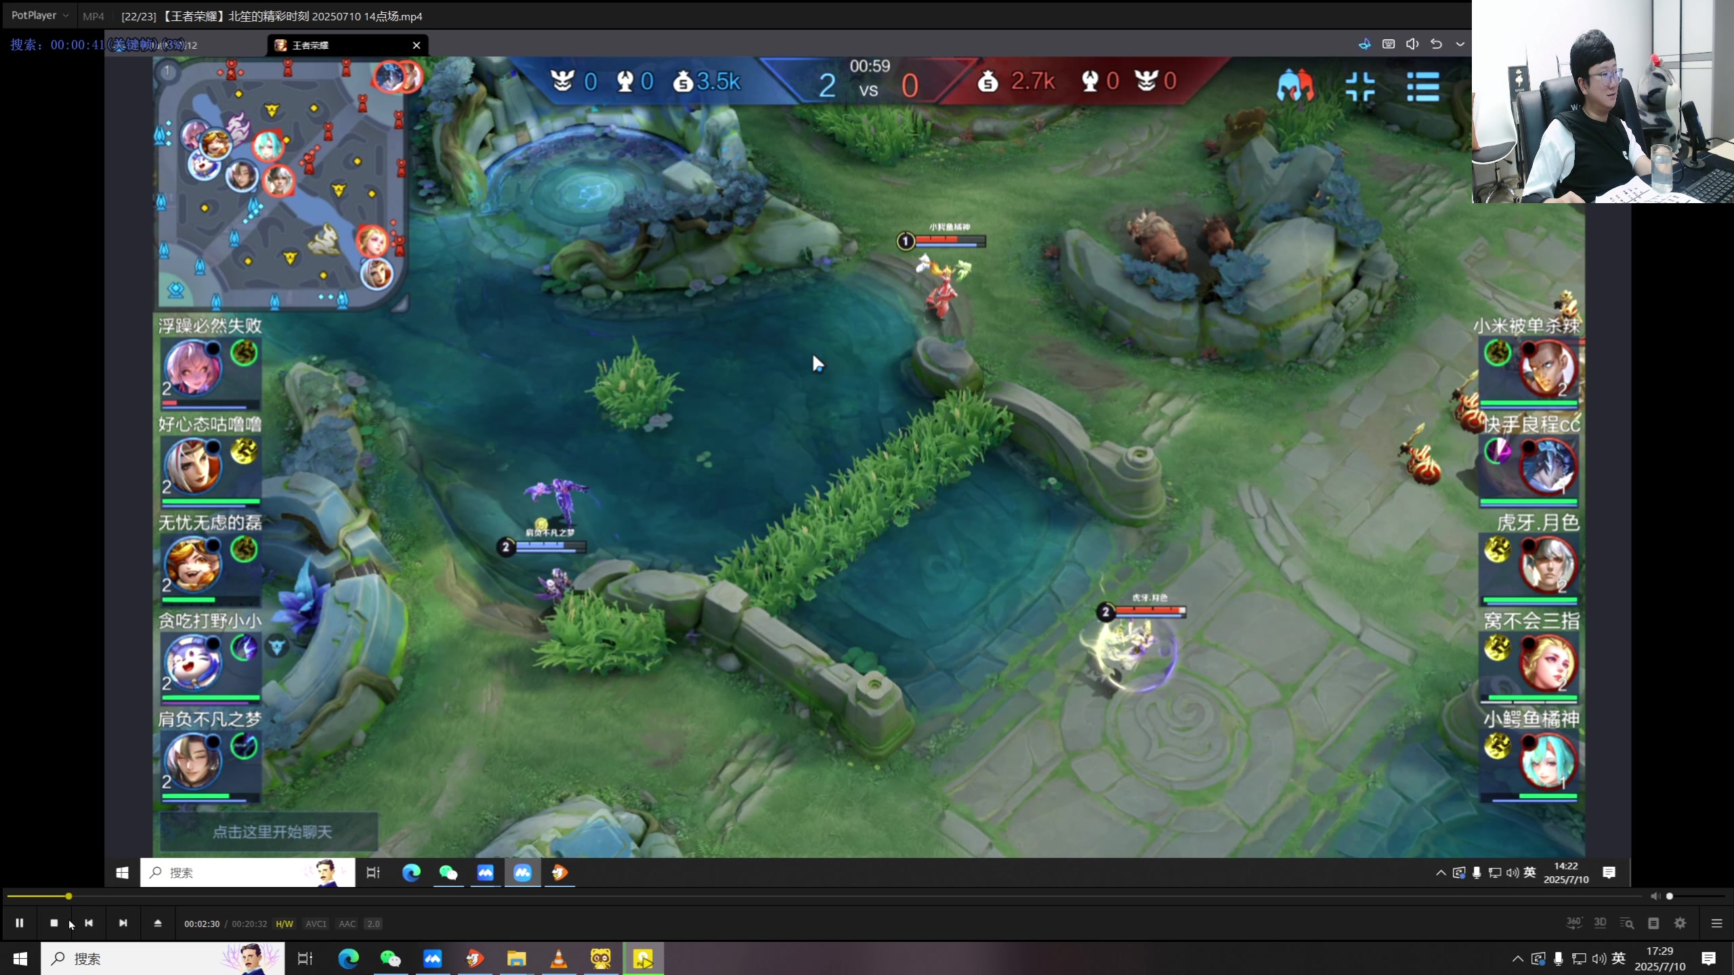Viewport: 1734px width, 975px height.
Task: Select hero portrait of 窝不会三指
Action: (1548, 662)
